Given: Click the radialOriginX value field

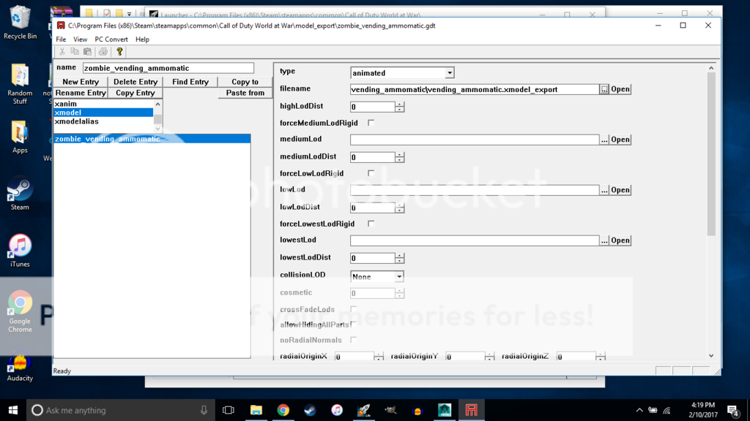Looking at the screenshot, I should (354, 357).
